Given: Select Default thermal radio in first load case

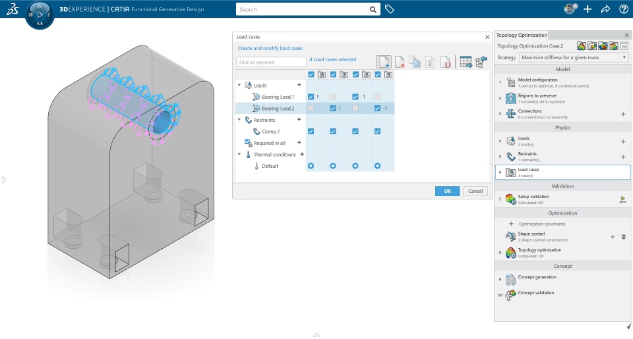Looking at the screenshot, I should (x=311, y=166).
